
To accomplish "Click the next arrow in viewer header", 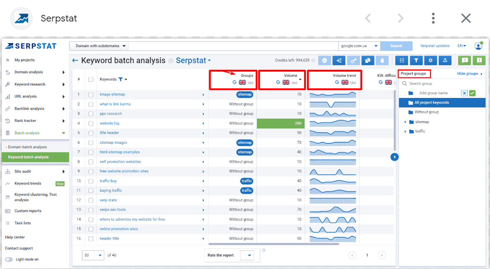I will click(401, 19).
